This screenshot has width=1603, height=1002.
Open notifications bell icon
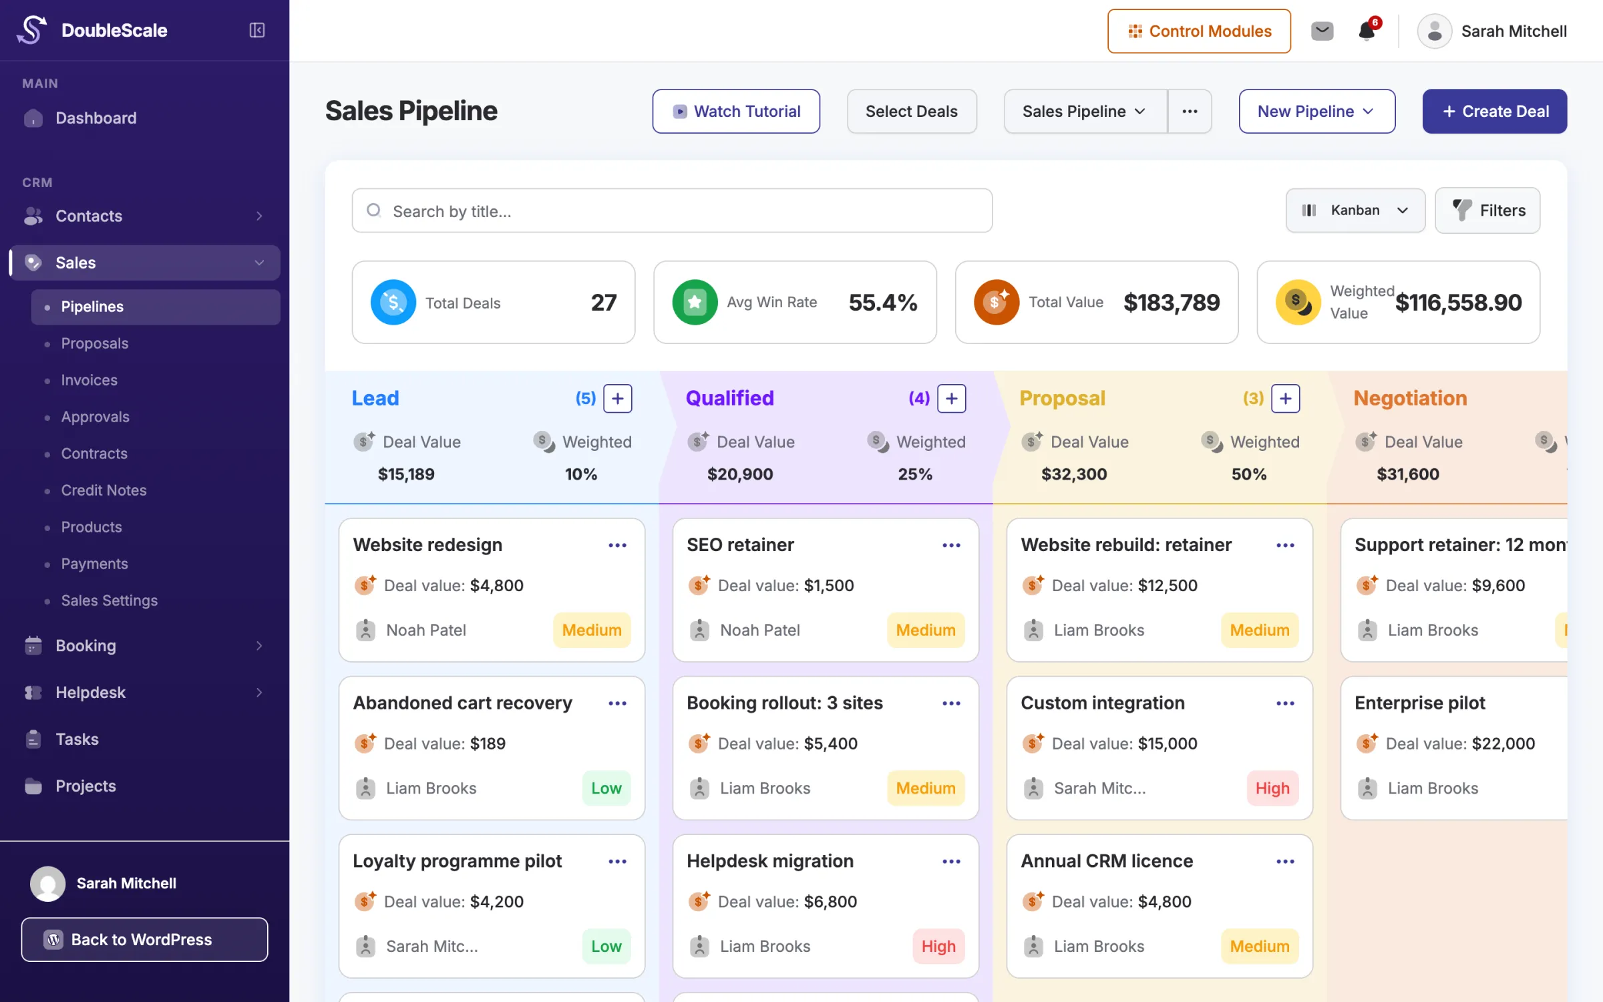pyautogui.click(x=1367, y=31)
